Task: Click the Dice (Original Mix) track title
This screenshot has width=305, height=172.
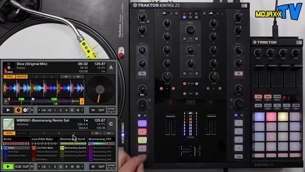Action: coord(32,64)
